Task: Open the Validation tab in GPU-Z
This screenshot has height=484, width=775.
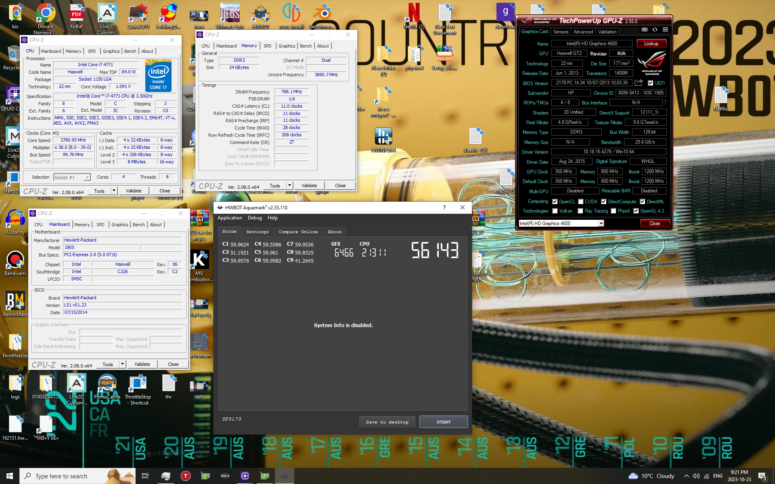Action: click(x=607, y=32)
